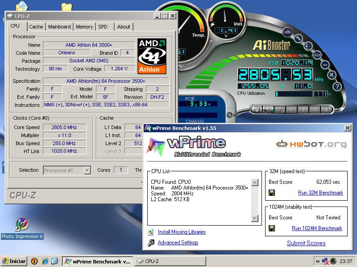This screenshot has width=357, height=267.
Task: Click the AMD Athlon 64 logo in CPU-Z
Action: click(152, 56)
